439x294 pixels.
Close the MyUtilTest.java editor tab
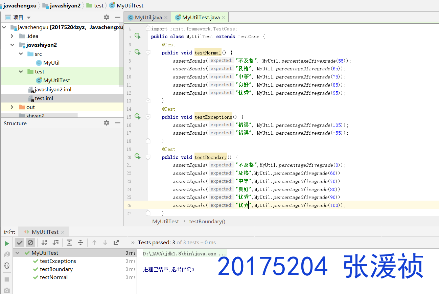click(x=223, y=18)
